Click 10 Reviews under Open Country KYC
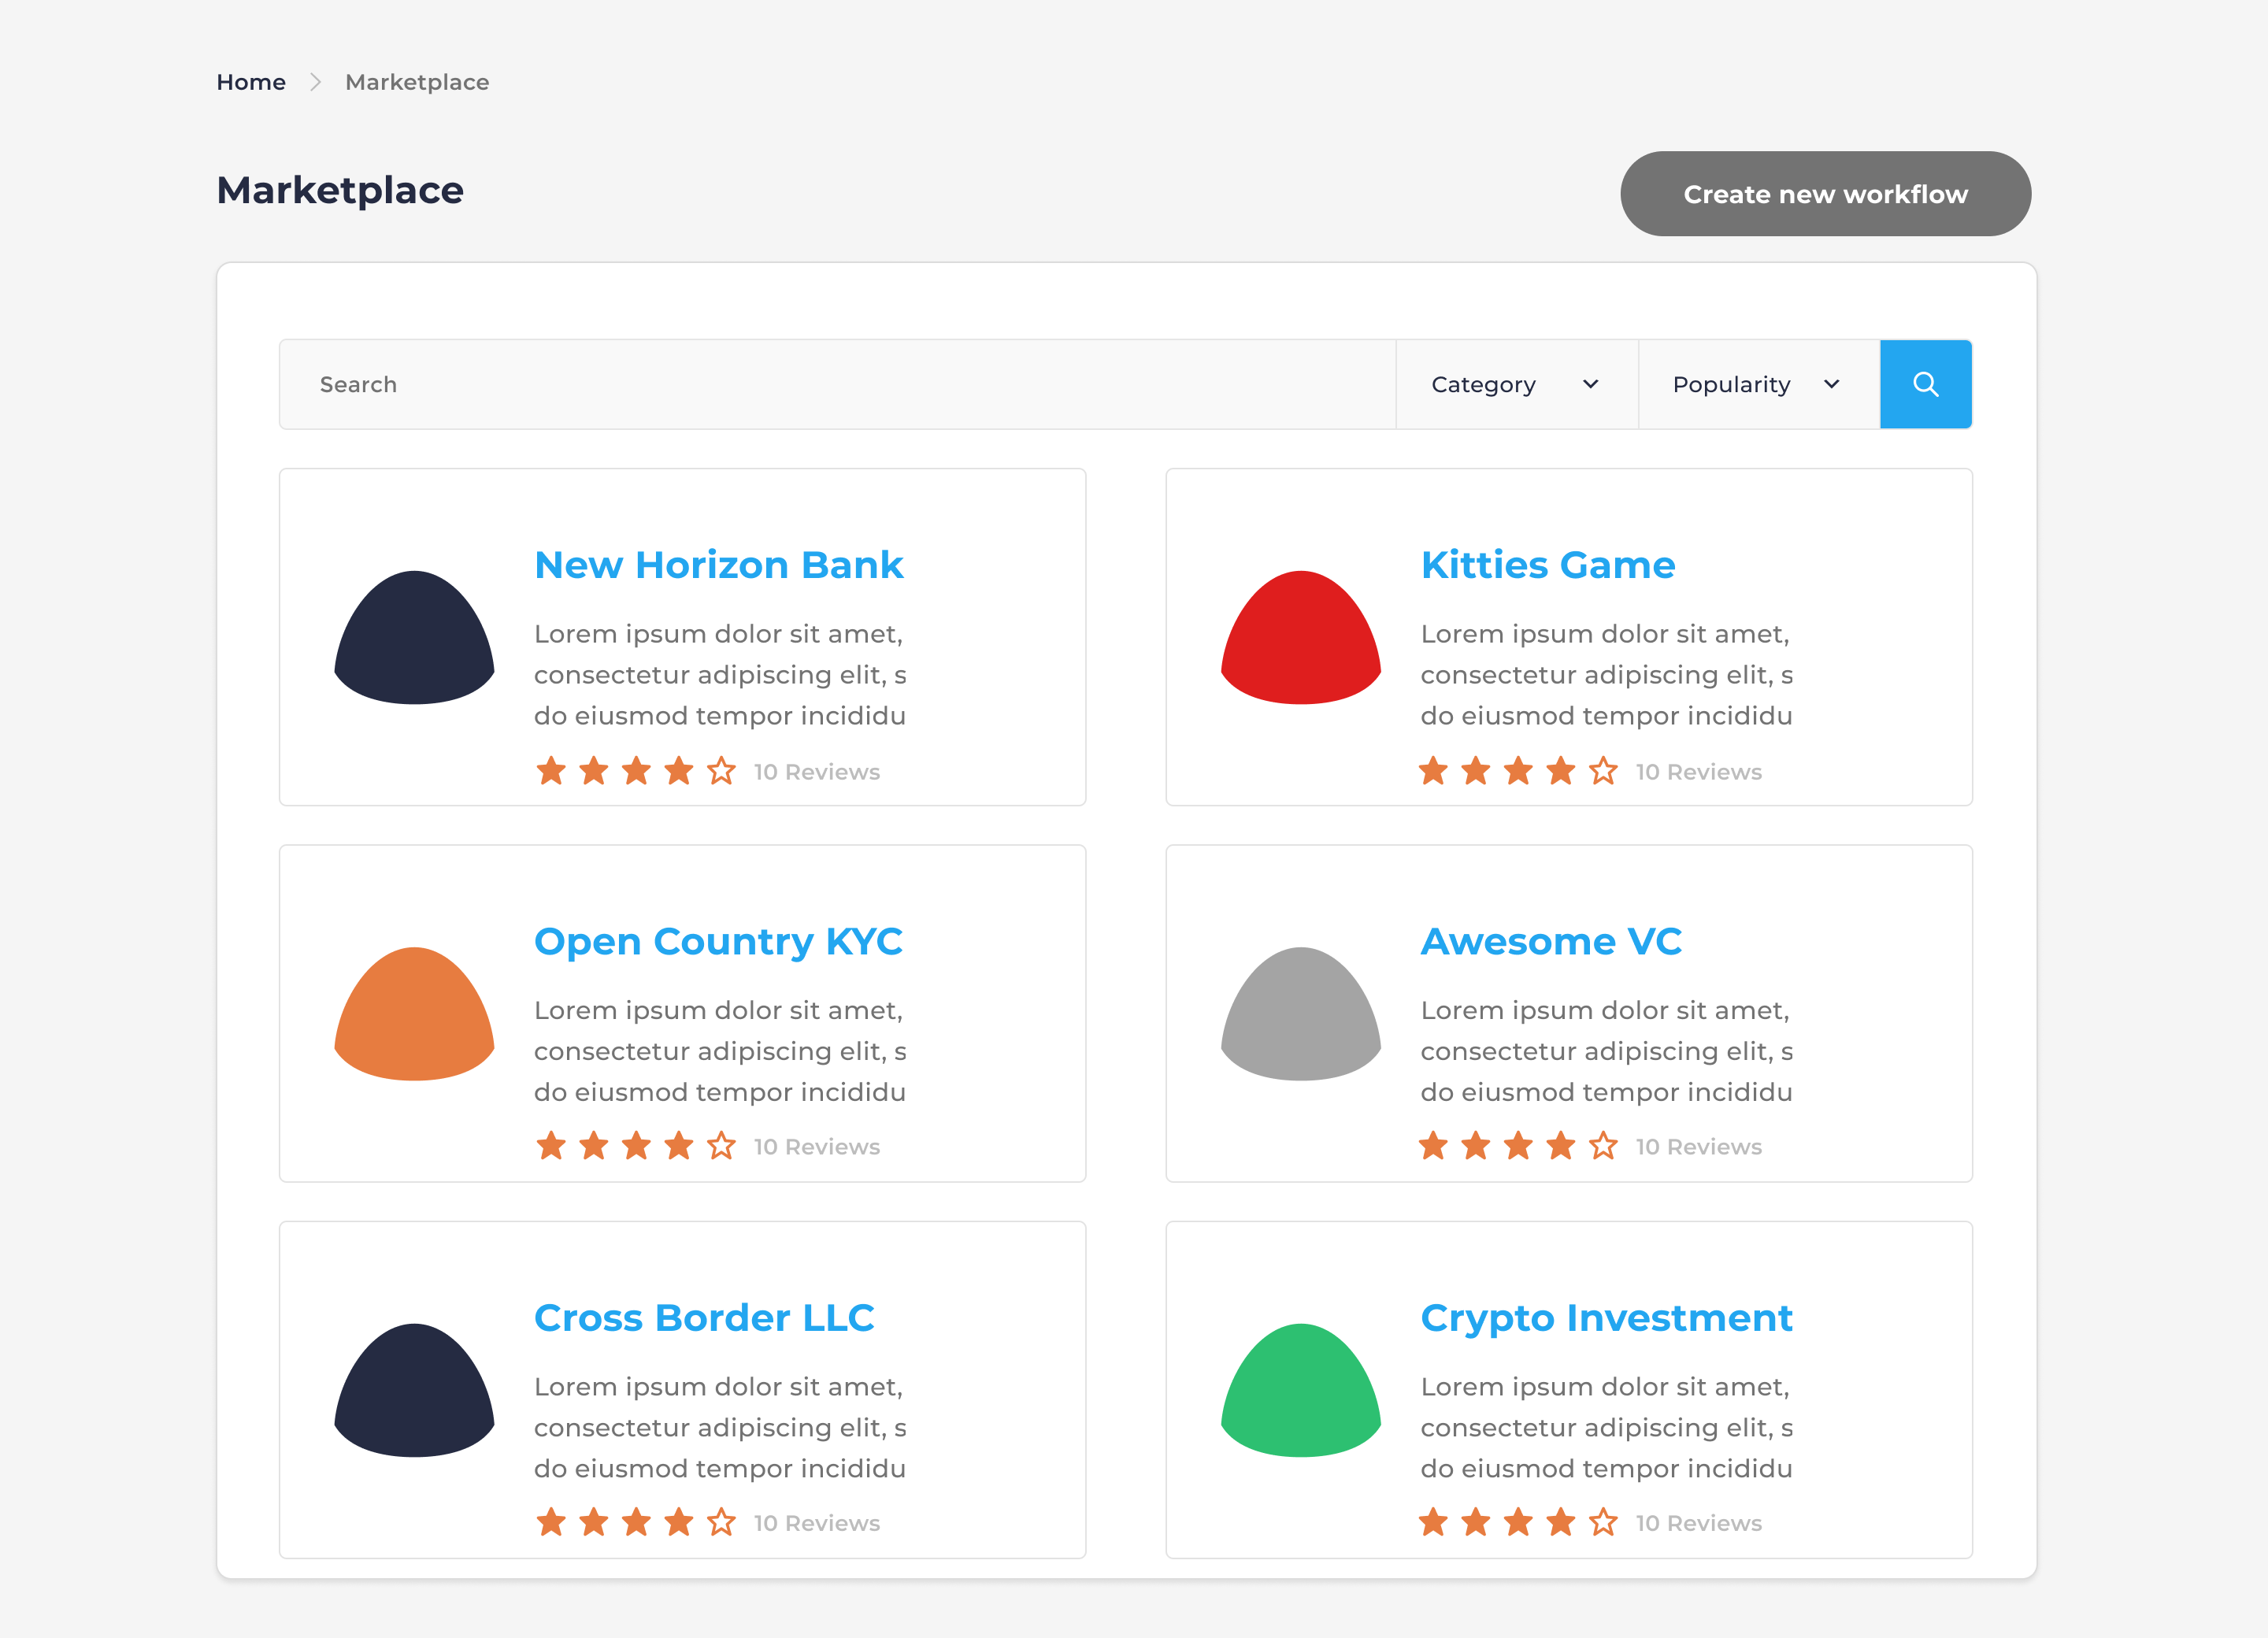The width and height of the screenshot is (2268, 1638). 816,1147
